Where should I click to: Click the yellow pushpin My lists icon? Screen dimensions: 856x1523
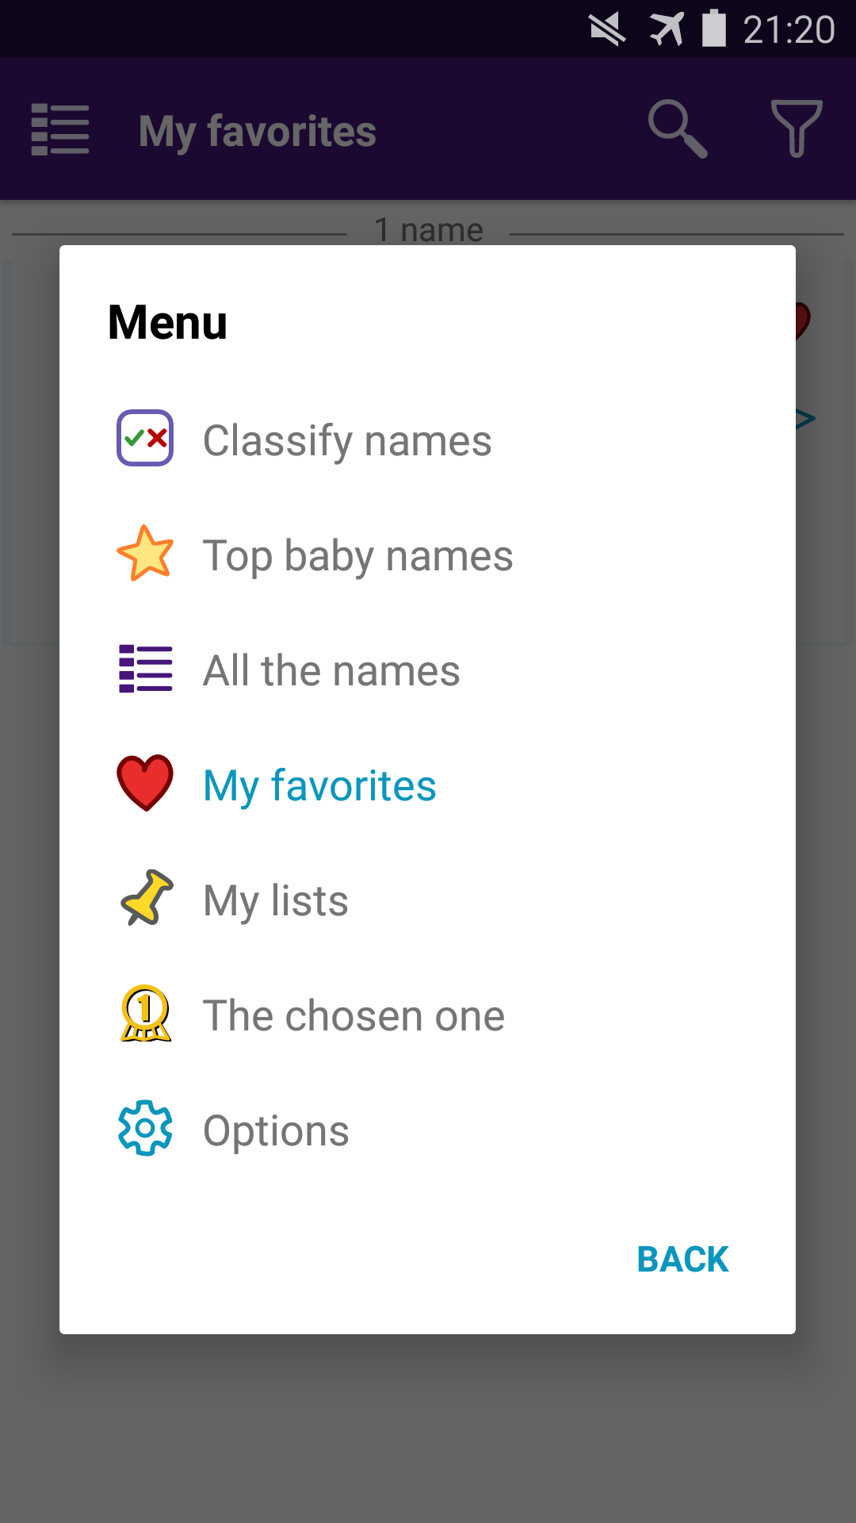pyautogui.click(x=146, y=898)
